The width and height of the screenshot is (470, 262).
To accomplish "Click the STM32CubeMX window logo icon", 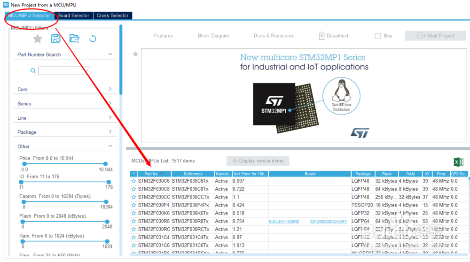I will 6,5.
